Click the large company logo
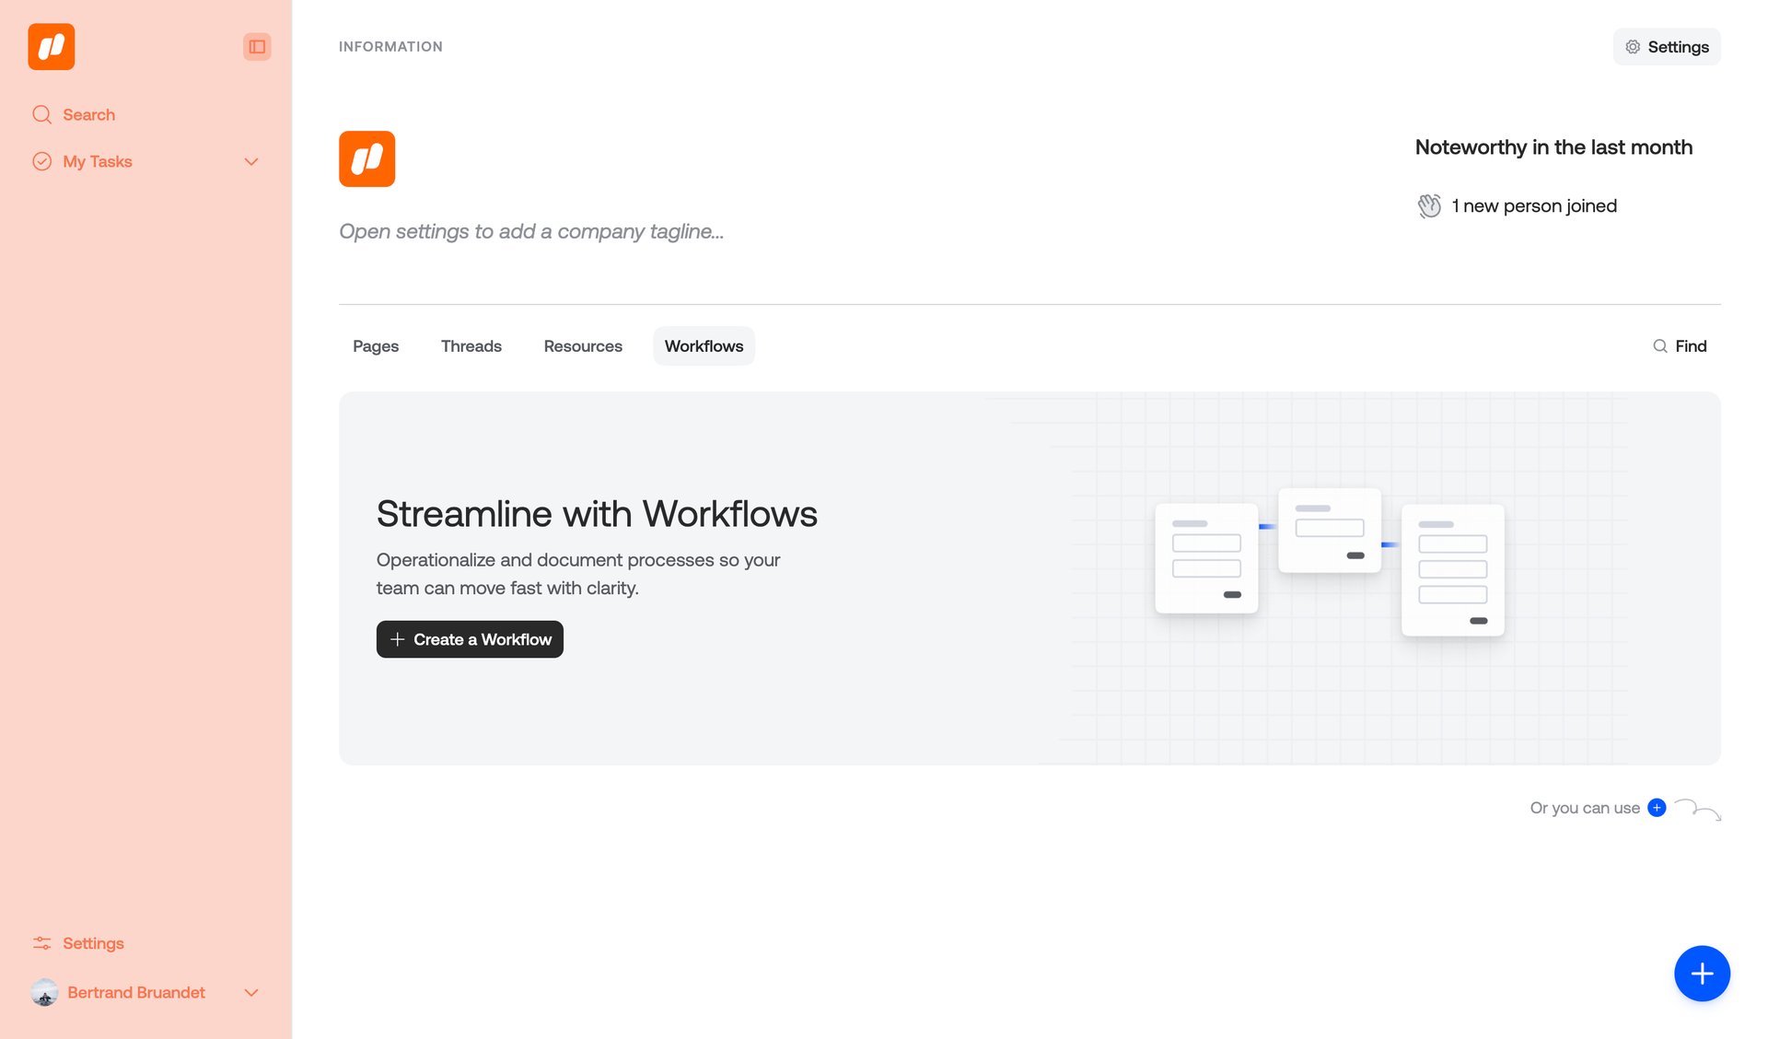 [x=366, y=158]
